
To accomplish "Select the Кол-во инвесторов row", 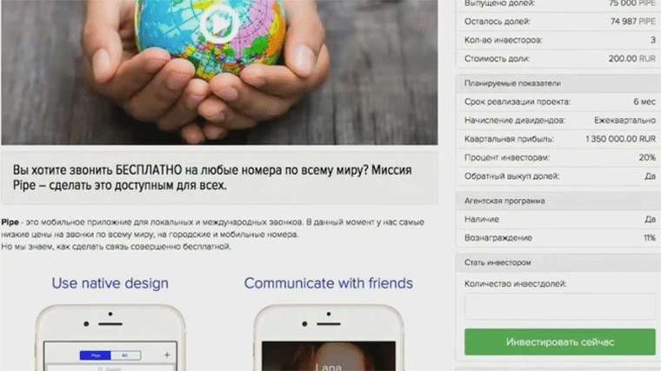I will [x=558, y=40].
